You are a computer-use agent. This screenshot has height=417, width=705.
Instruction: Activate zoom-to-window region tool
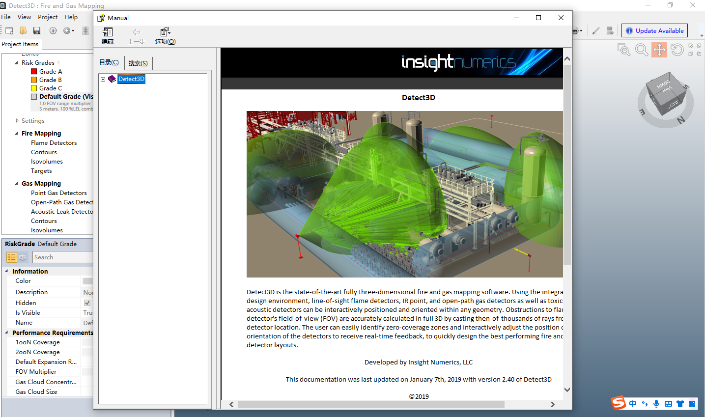tap(624, 50)
